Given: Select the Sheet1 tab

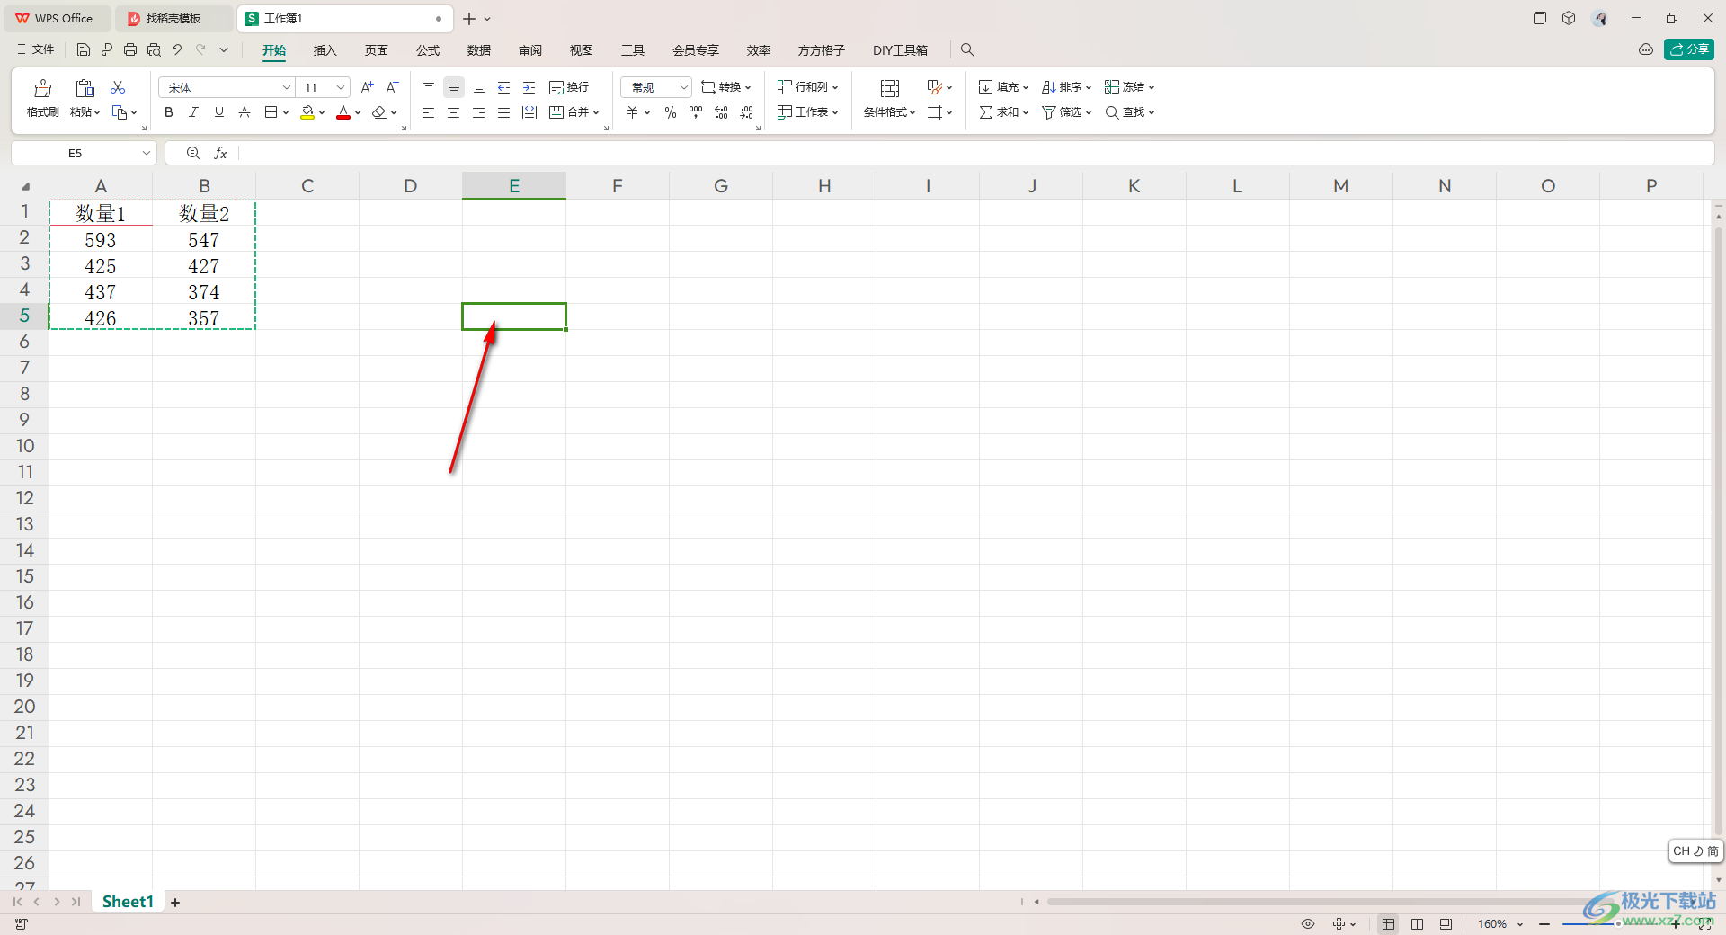Looking at the screenshot, I should click(128, 902).
